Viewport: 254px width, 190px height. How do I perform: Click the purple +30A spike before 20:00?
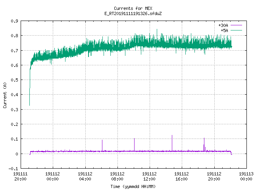click(204, 144)
